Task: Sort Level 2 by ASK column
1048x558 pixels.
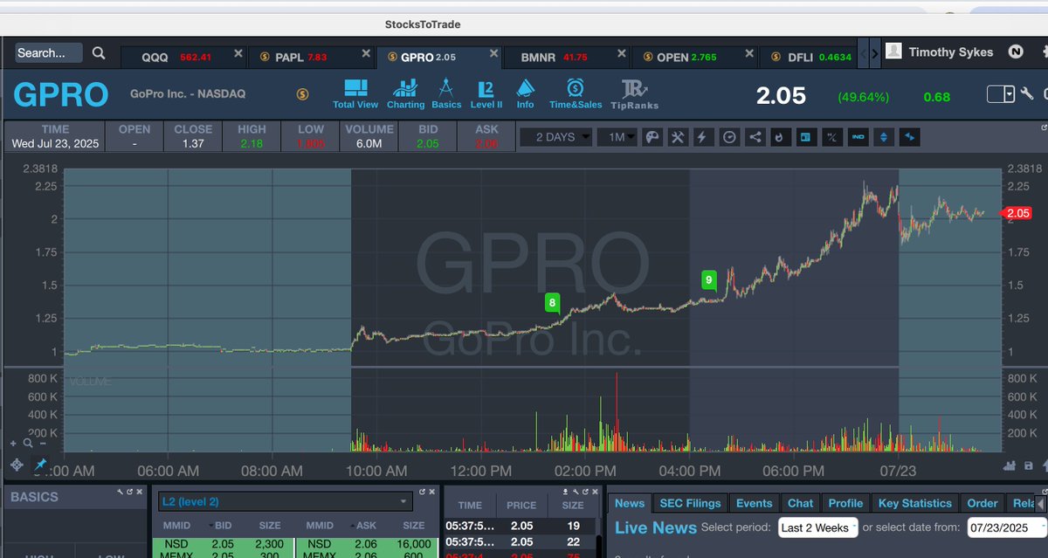Action: click(368, 526)
